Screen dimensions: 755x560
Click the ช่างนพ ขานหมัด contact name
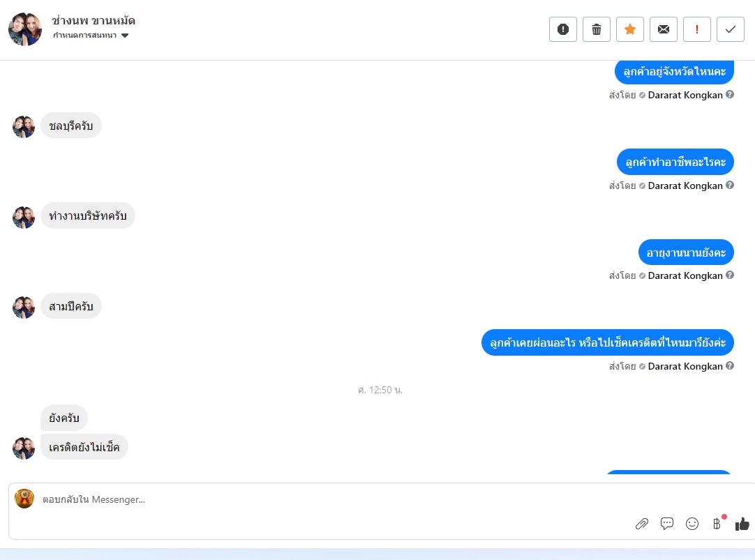coord(94,21)
